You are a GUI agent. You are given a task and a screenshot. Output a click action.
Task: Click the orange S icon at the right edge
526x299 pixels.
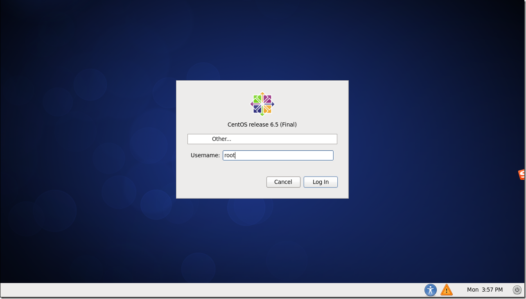522,174
